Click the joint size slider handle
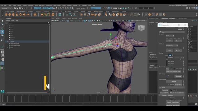The height and width of the screenshot is (111, 198). tap(173, 55)
